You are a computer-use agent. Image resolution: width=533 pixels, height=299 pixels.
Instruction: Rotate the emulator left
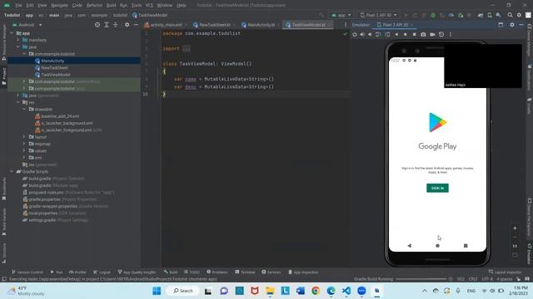coord(378,35)
